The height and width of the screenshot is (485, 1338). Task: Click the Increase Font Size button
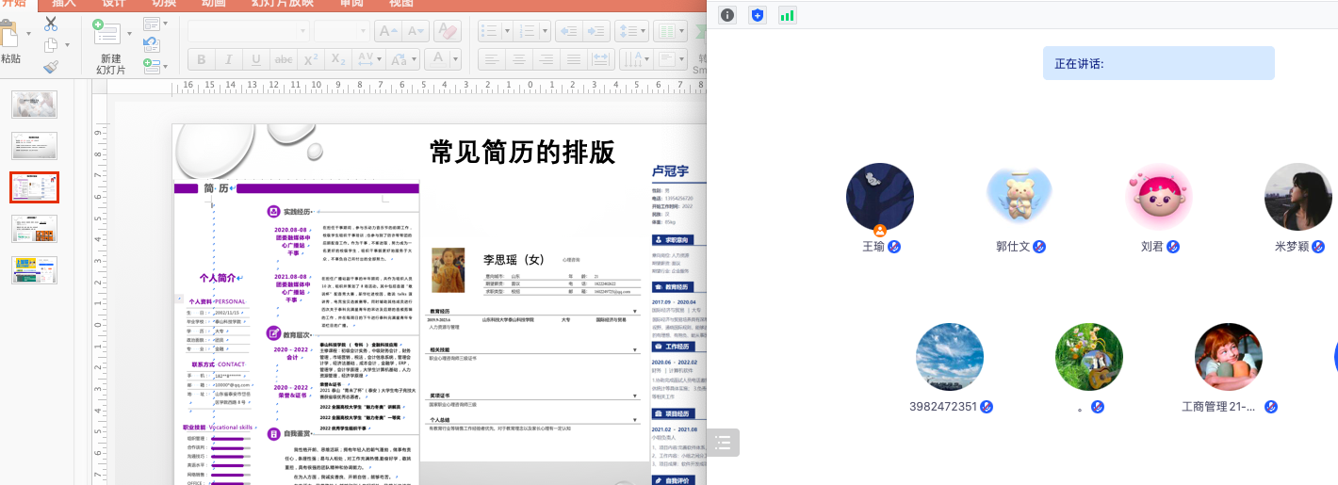[387, 30]
